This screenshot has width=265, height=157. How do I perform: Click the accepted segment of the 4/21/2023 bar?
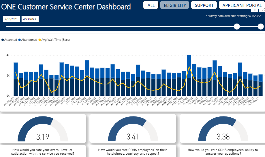261,89
